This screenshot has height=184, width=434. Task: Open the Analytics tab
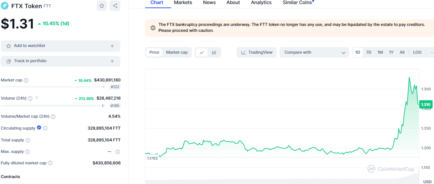coord(261,3)
